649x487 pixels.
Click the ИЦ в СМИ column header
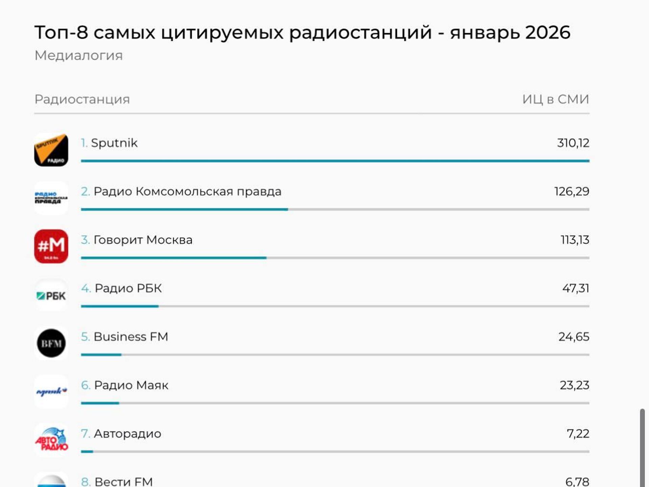555,99
